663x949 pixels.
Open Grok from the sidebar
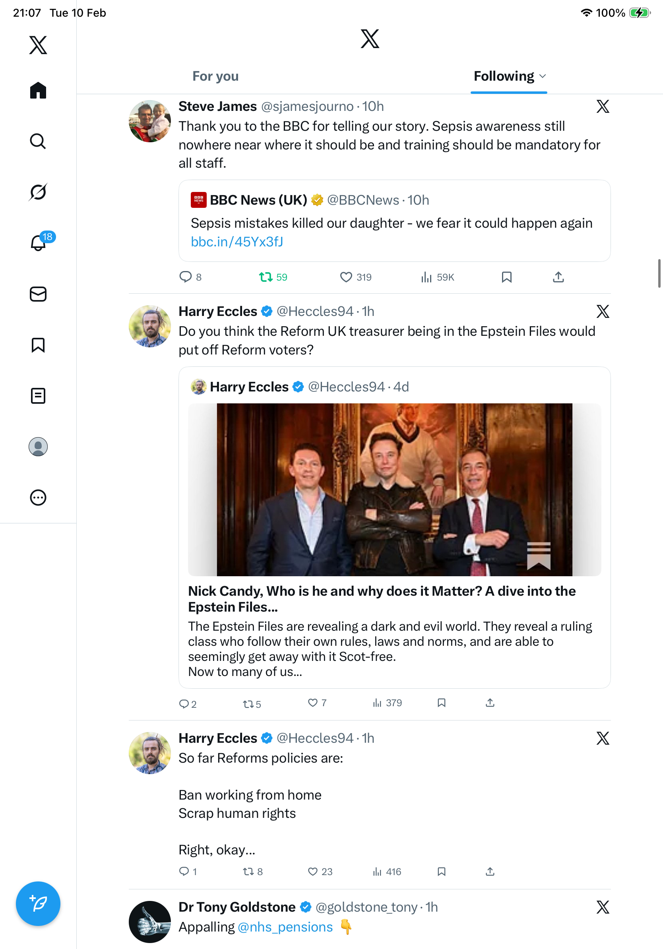(38, 192)
